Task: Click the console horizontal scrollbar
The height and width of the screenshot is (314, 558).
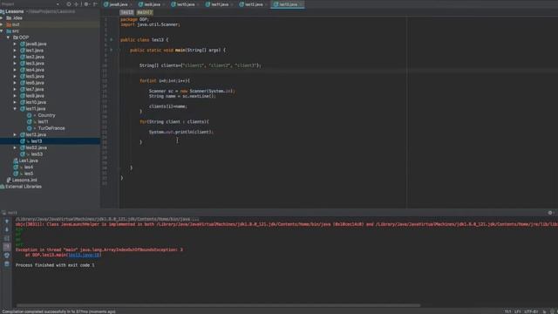Action: (218, 305)
